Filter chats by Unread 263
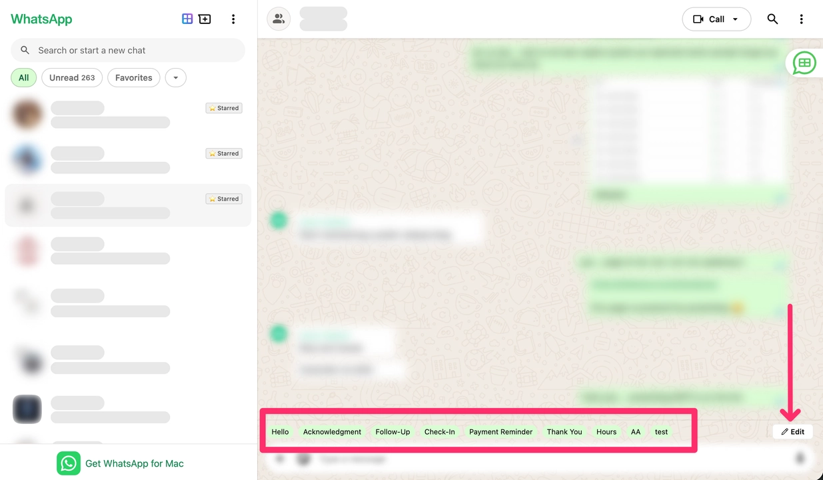The height and width of the screenshot is (480, 823). click(x=72, y=78)
